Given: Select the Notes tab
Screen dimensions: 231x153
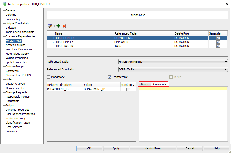Looking at the screenshot, I should click(x=145, y=84).
